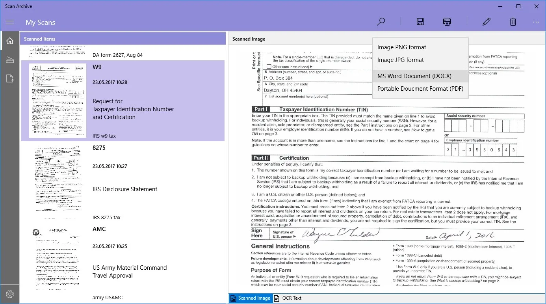Switch to the OCR Text tab

(x=288, y=298)
